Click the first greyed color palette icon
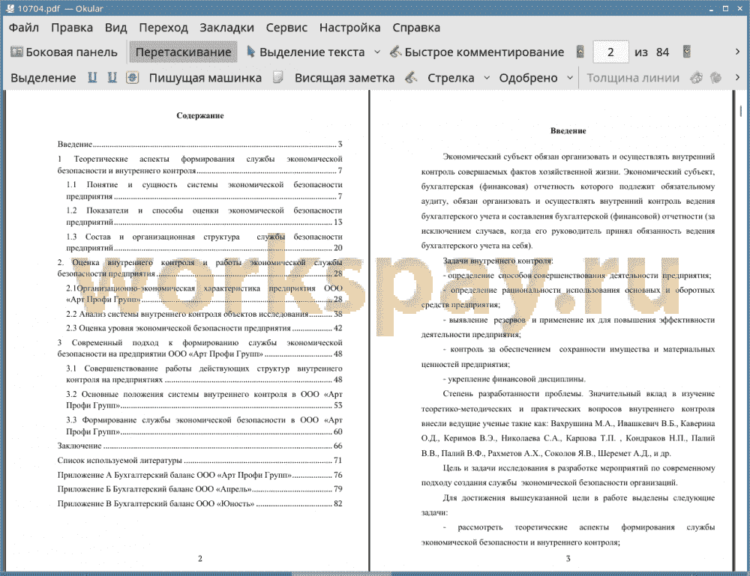This screenshot has width=750, height=576. click(x=697, y=78)
